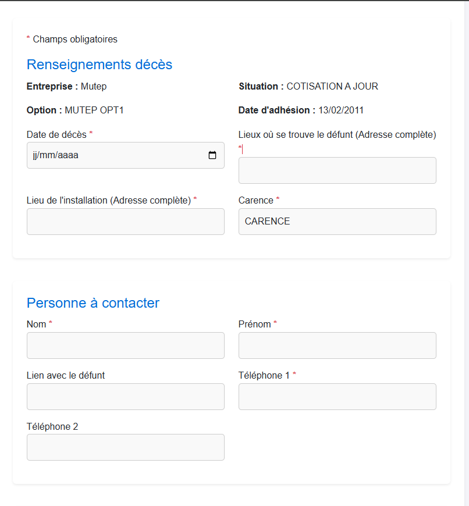This screenshot has width=469, height=506.
Task: Open the Carence selection field
Action: pos(337,221)
